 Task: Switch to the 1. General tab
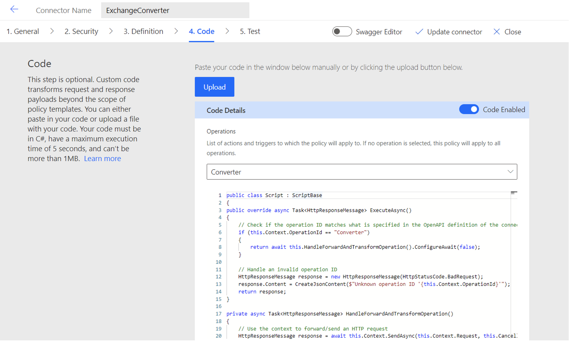coord(23,31)
